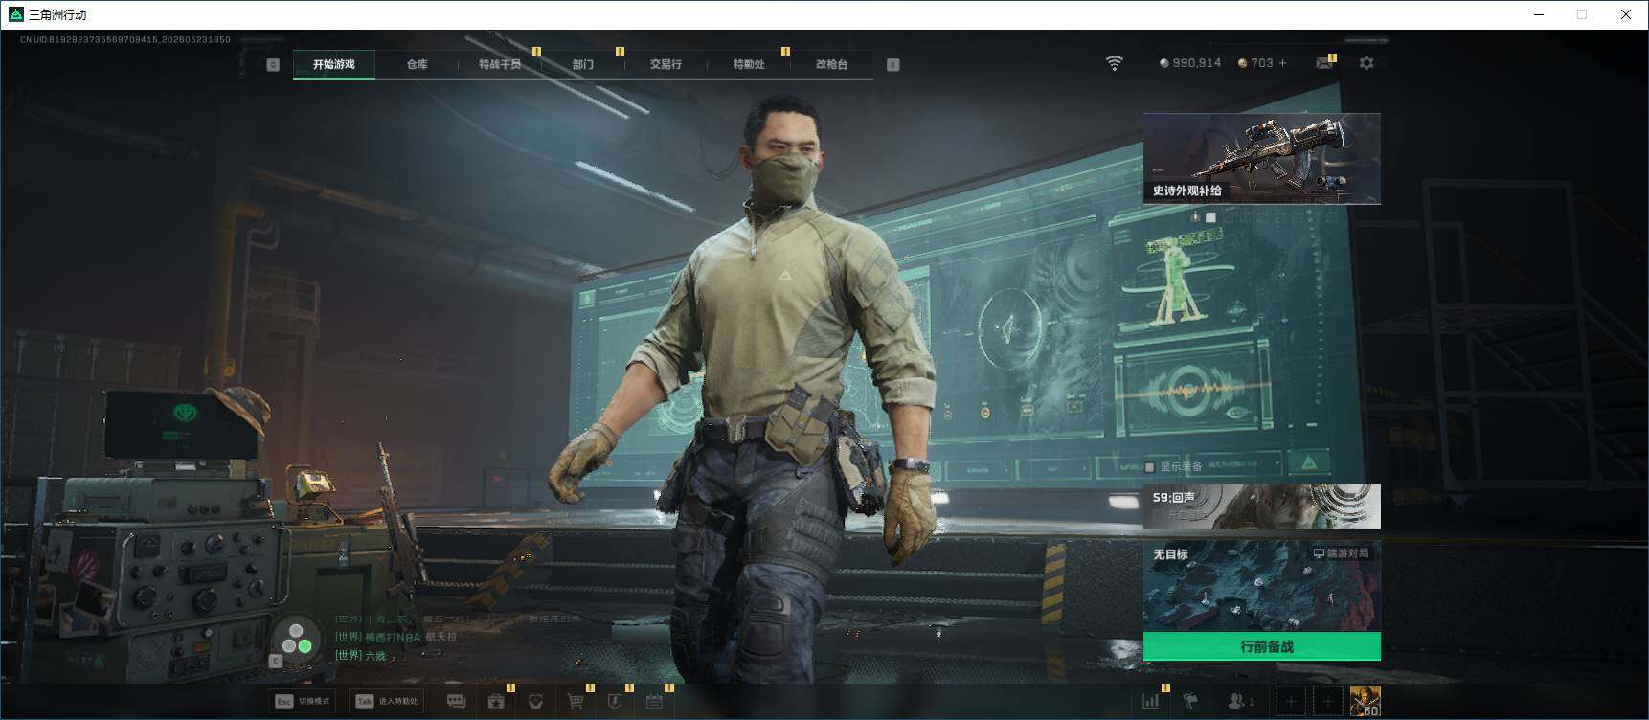Open the 交易行 tab
1649x720 pixels.
(666, 64)
